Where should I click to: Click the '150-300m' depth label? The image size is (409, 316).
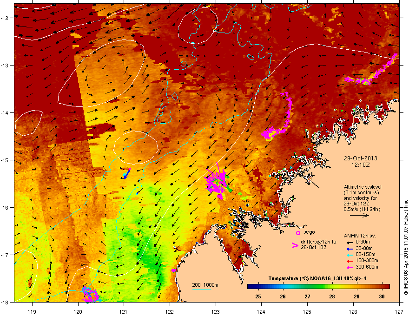[x=367, y=260]
